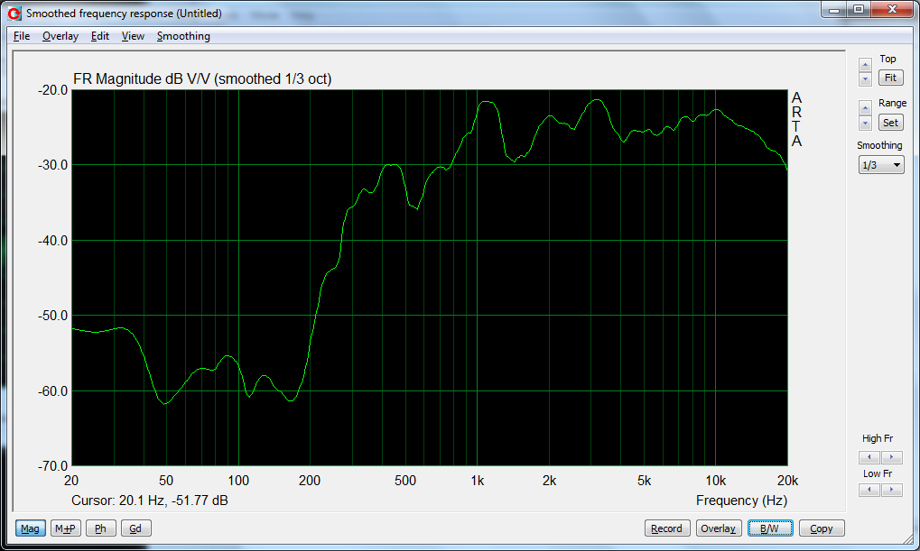Image resolution: width=920 pixels, height=551 pixels.
Task: Click the 2k frequency axis label
Action: point(549,481)
